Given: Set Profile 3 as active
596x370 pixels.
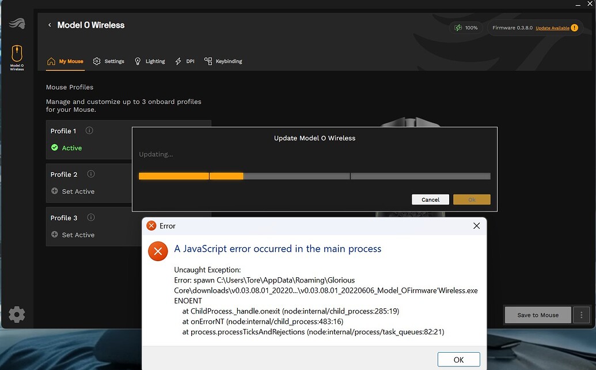Looking at the screenshot, I should 73,235.
